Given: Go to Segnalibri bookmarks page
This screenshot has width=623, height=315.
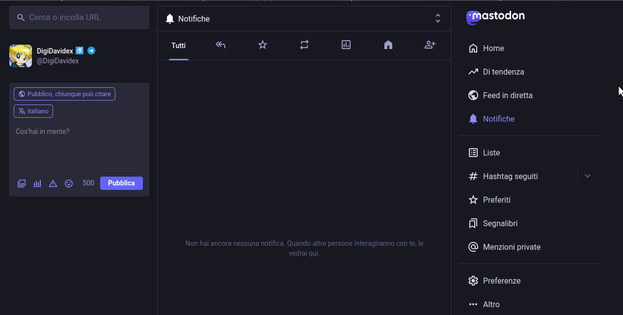Looking at the screenshot, I should point(500,223).
